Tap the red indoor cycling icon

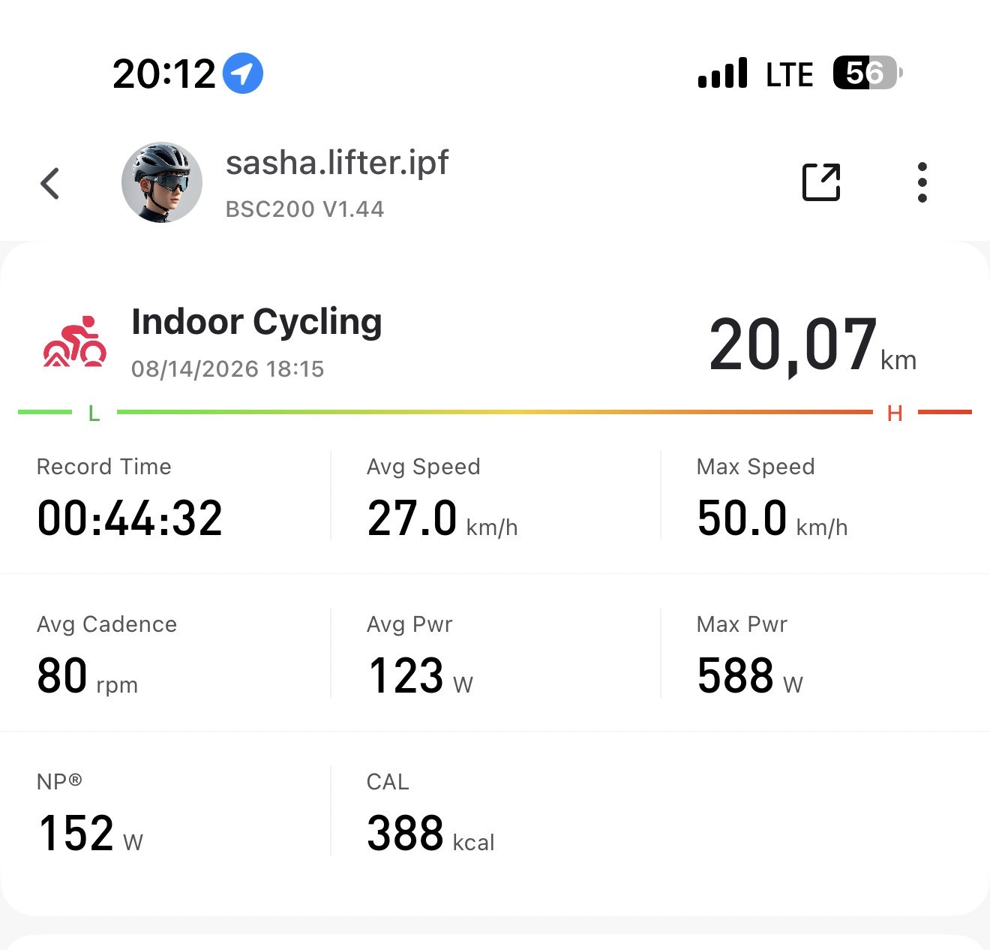coord(75,341)
